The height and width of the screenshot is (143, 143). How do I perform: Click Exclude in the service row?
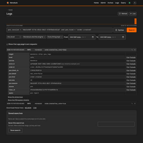pos(133,61)
